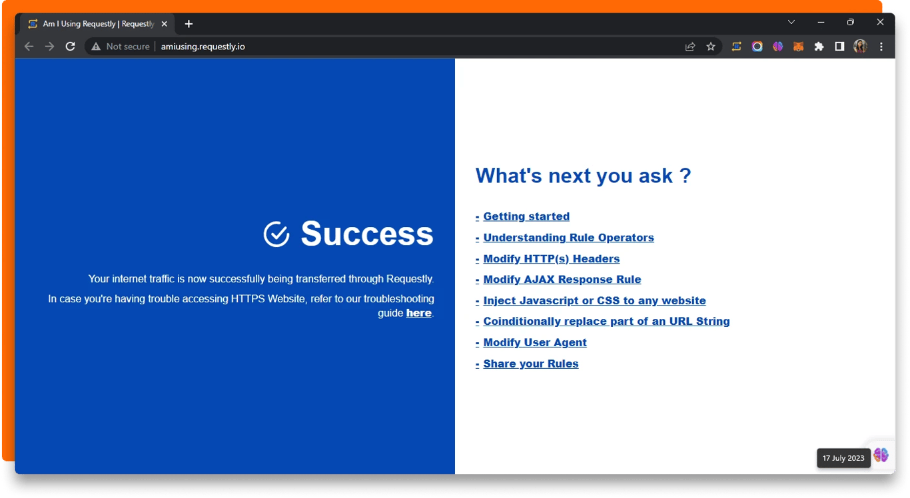
Task: Open the tab search chevron
Action: [x=791, y=22]
